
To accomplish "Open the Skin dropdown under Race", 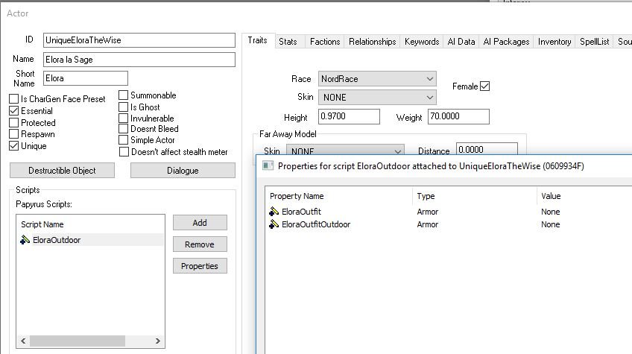I will tap(377, 97).
